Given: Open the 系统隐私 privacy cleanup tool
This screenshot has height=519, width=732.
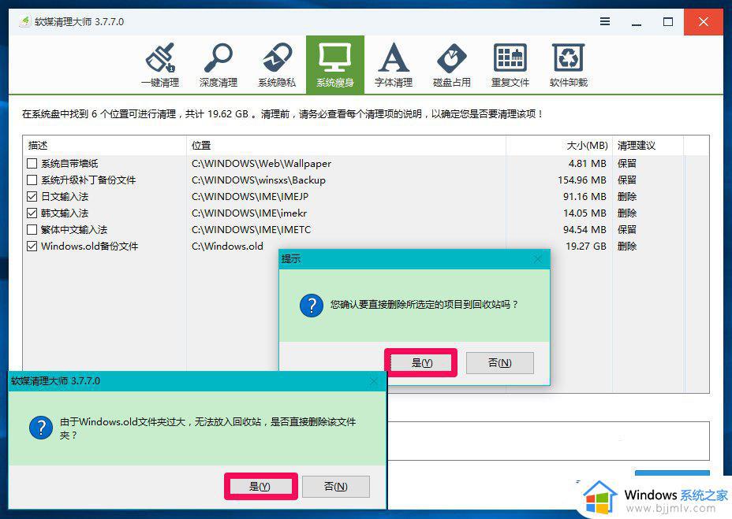Looking at the screenshot, I should 277,65.
